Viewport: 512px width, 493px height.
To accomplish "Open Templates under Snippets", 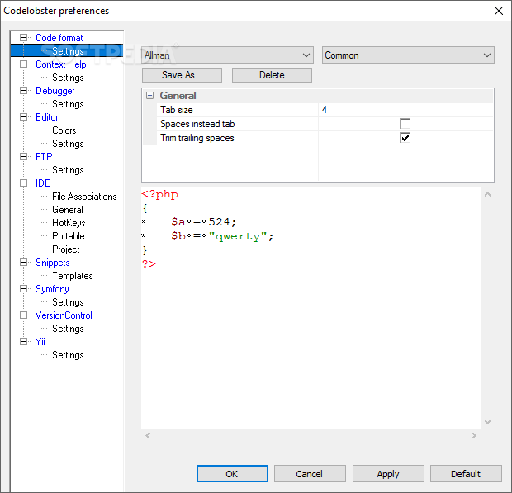I will pyautogui.click(x=73, y=276).
